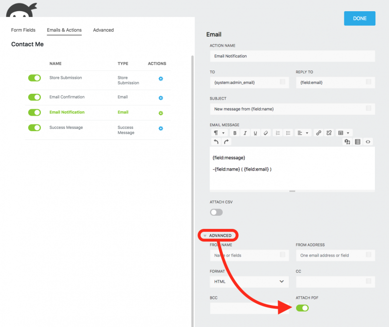
Task: Toggle bold formatting in email message editor
Action: (x=235, y=133)
